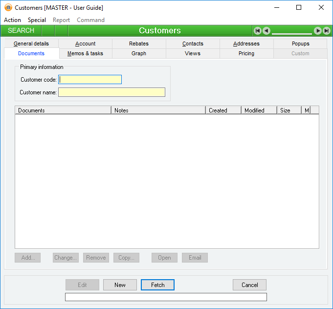Switch to the Pricing tab
This screenshot has width=333, height=309.
[x=246, y=53]
